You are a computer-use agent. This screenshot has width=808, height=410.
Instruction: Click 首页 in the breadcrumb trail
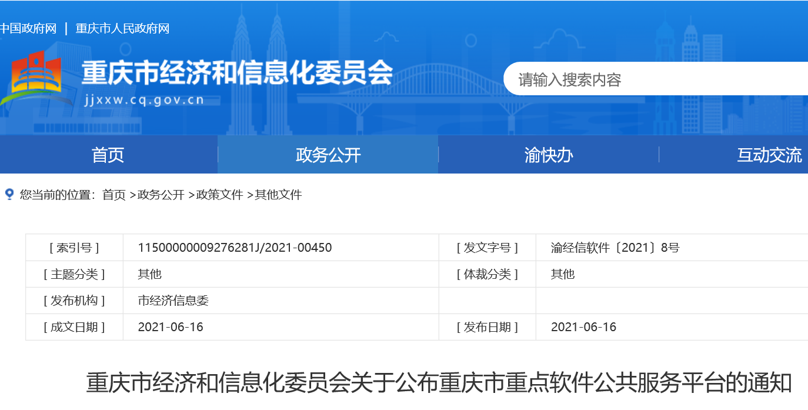pos(114,195)
